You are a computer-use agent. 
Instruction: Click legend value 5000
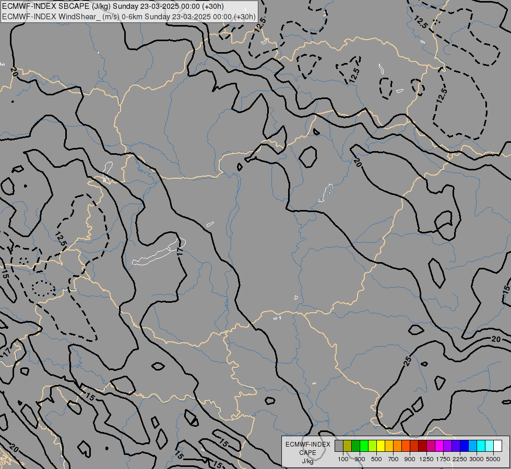493,459
